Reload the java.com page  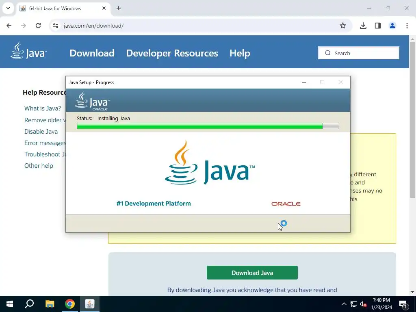(38, 26)
